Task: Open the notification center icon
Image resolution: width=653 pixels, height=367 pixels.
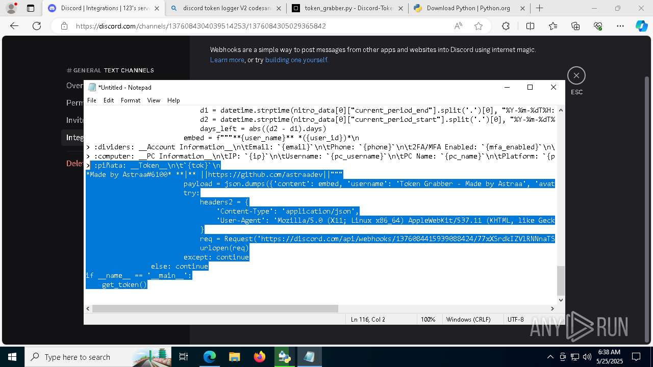Action: coord(636,357)
